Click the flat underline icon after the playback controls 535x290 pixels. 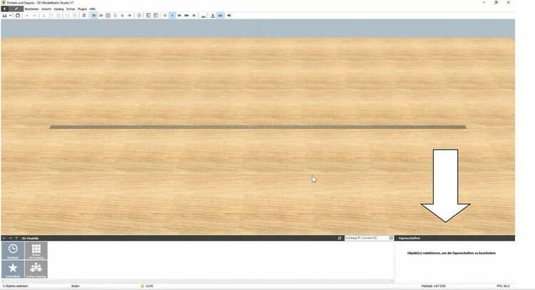click(203, 16)
